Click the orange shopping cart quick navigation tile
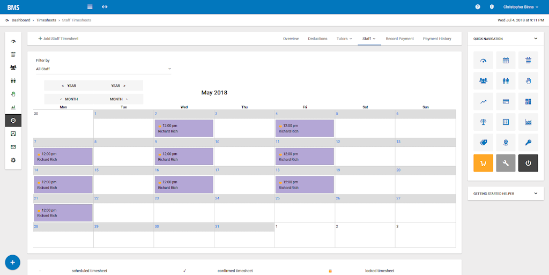The height and width of the screenshot is (275, 549). pyautogui.click(x=483, y=163)
